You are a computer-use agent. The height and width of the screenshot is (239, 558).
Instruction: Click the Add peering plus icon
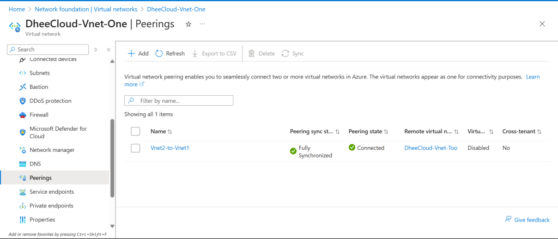[x=131, y=53]
